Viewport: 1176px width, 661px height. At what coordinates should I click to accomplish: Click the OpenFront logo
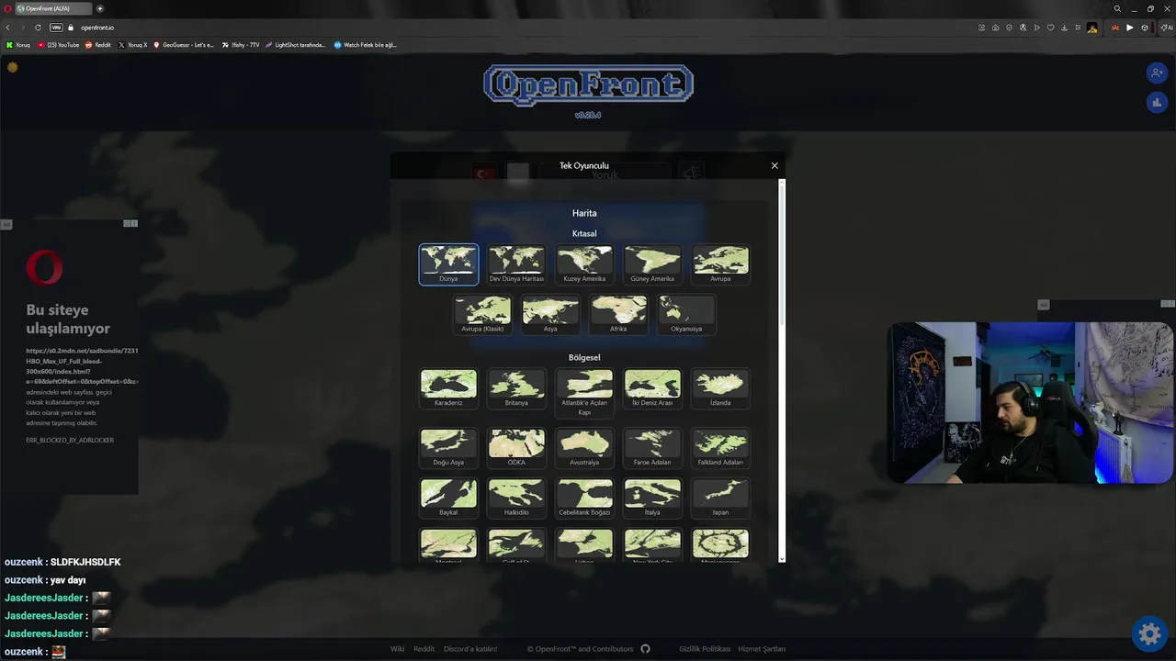pos(588,85)
